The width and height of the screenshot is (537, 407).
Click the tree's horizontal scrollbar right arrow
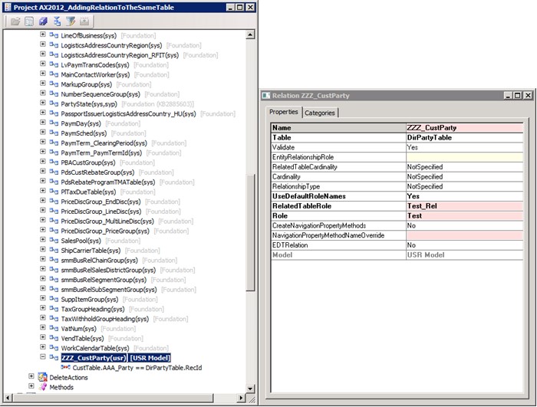241,398
